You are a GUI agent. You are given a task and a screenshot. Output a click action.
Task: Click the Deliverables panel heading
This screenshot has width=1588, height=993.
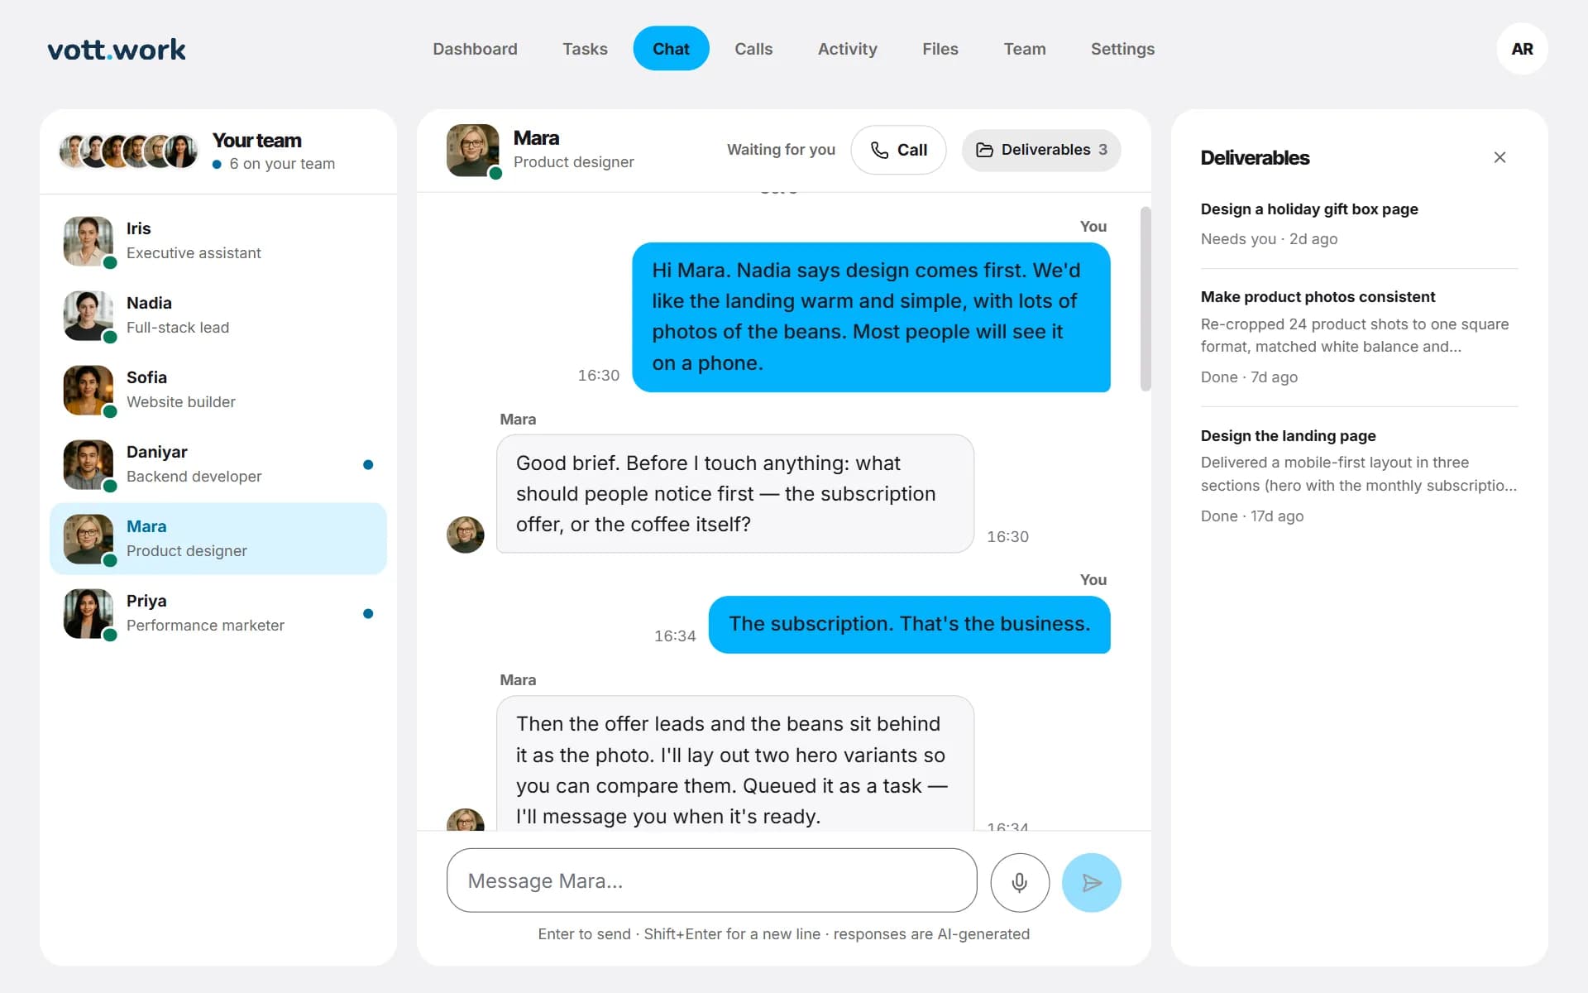(1255, 158)
